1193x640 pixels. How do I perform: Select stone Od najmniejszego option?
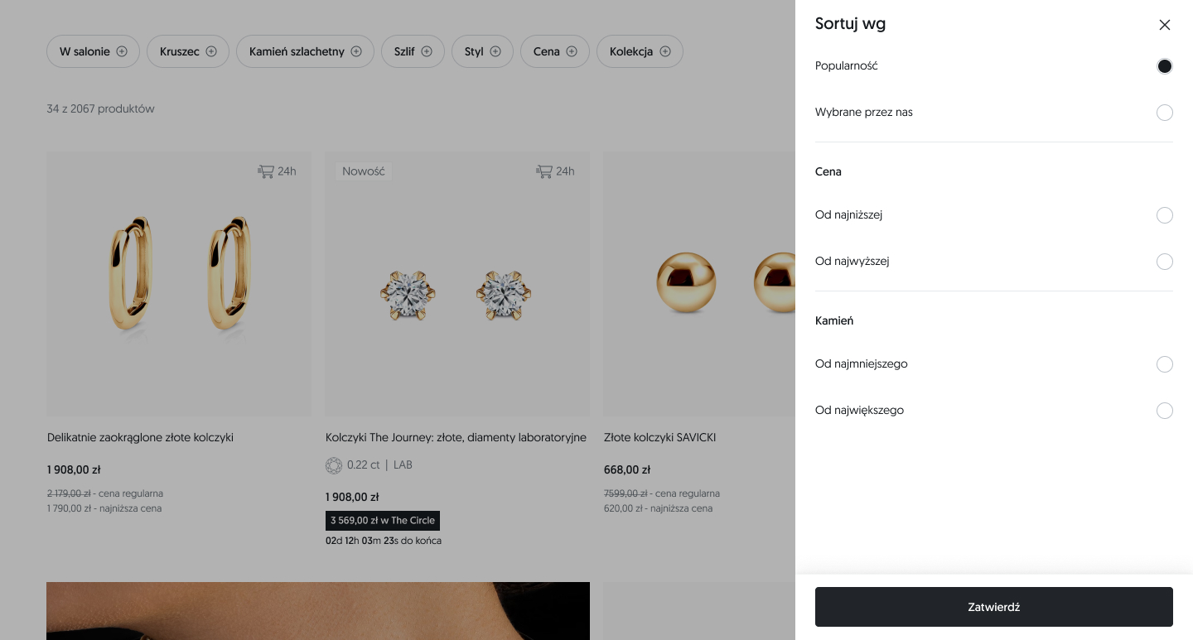click(x=1164, y=364)
